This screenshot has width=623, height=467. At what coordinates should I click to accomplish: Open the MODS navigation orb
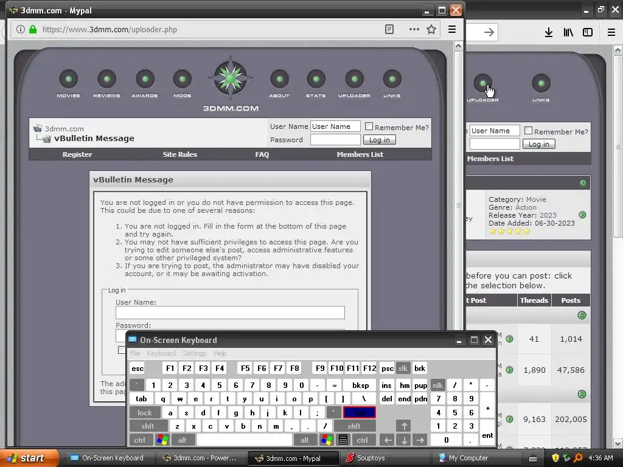point(183,79)
